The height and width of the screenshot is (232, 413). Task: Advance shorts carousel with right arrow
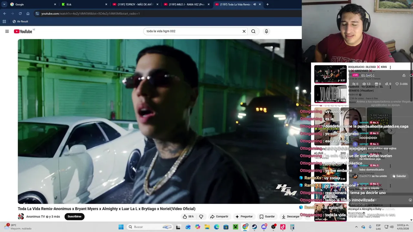(x=391, y=130)
